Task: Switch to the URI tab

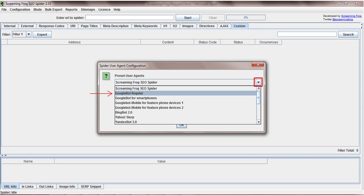Action: coord(73,26)
